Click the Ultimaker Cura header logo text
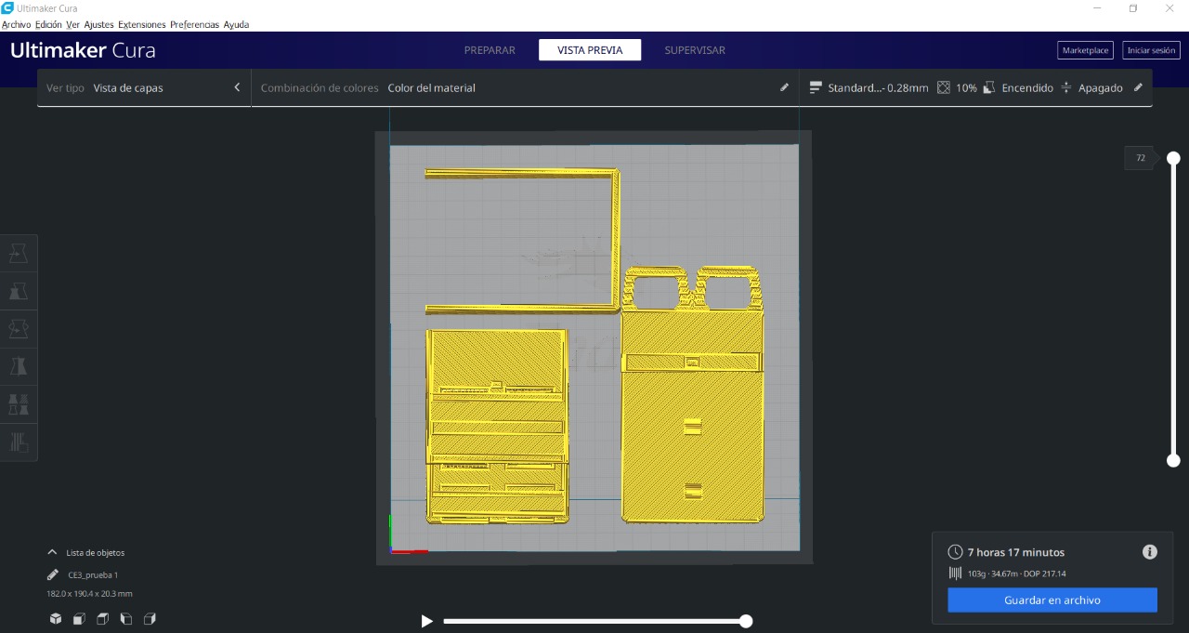 click(83, 50)
